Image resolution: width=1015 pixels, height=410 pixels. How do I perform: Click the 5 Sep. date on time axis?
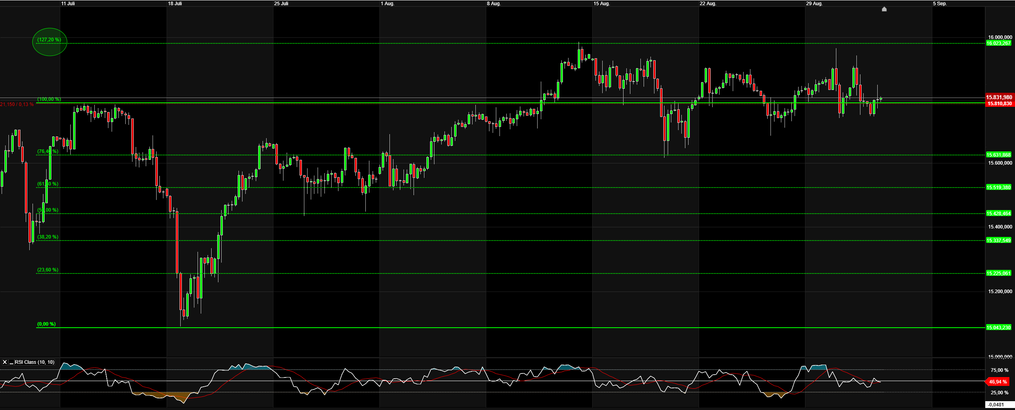(940, 4)
